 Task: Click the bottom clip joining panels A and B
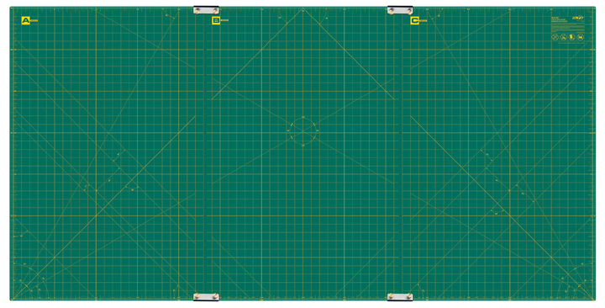click(x=206, y=296)
